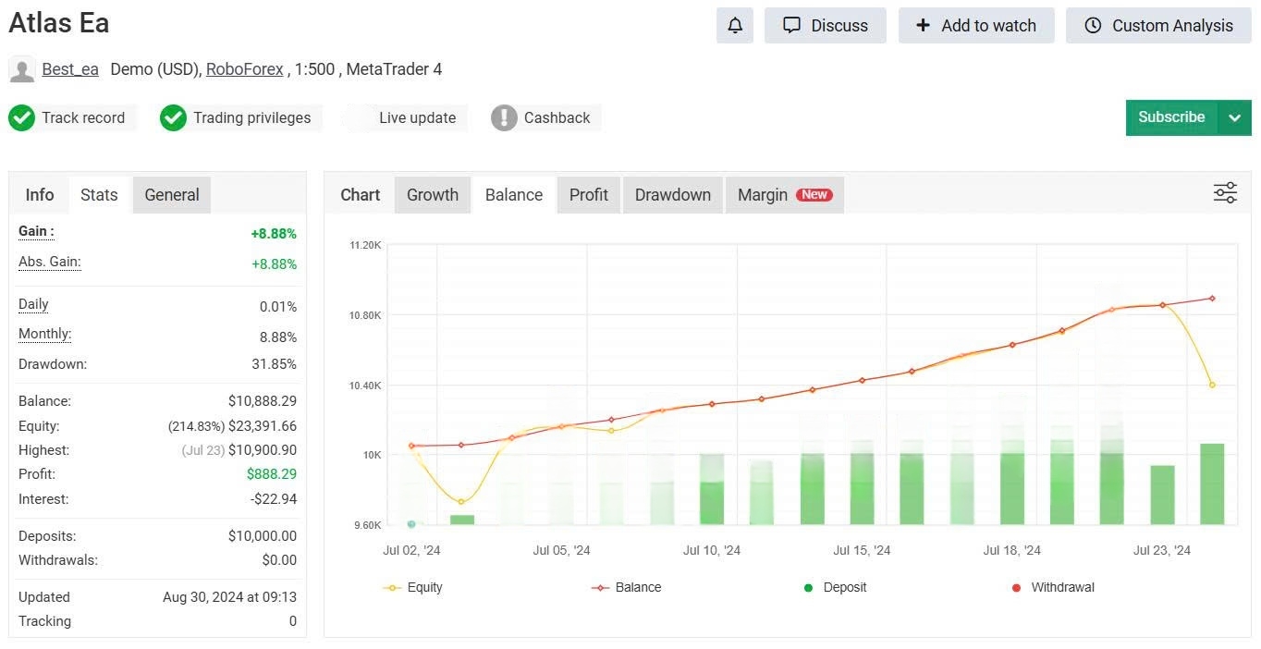Open chart settings sliders icon

[x=1225, y=193]
